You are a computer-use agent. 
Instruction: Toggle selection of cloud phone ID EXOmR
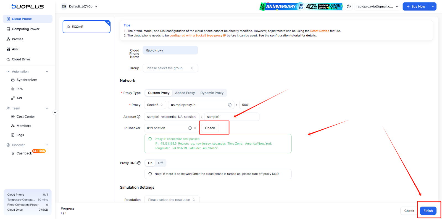[86, 27]
